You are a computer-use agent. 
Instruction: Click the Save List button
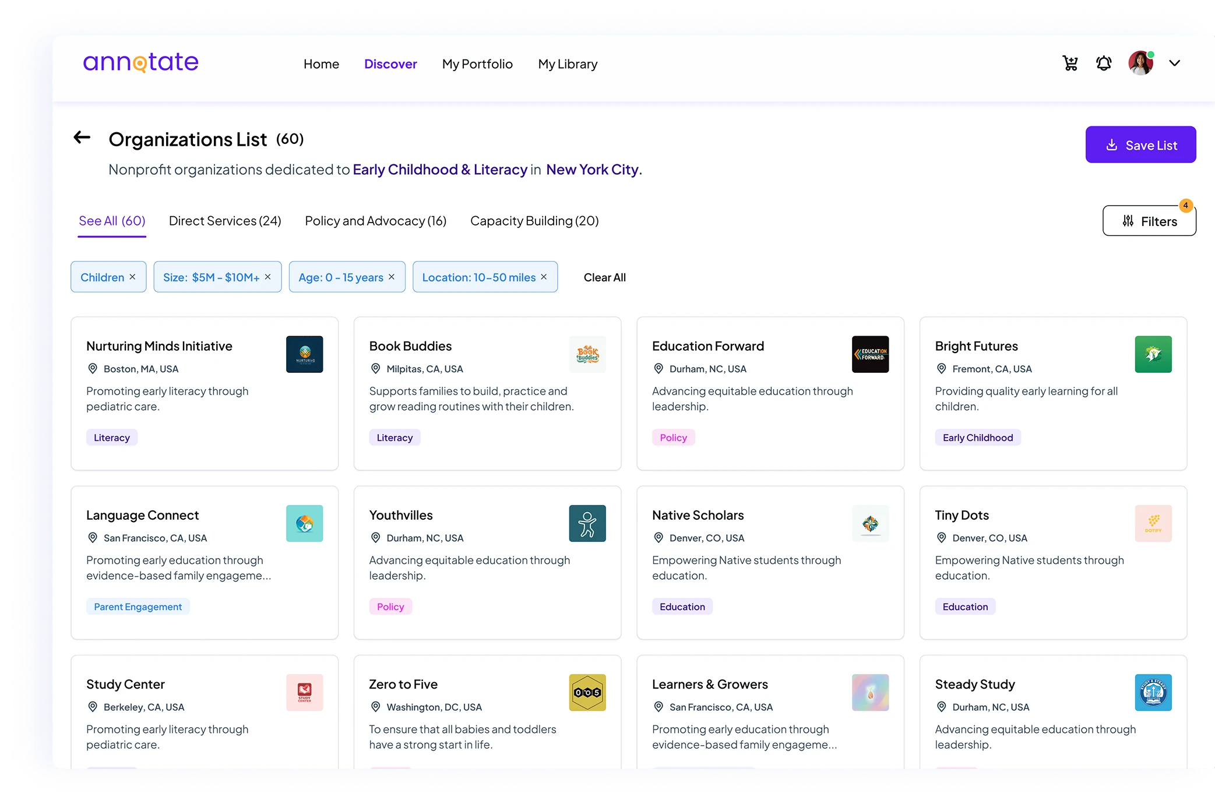pyautogui.click(x=1140, y=144)
